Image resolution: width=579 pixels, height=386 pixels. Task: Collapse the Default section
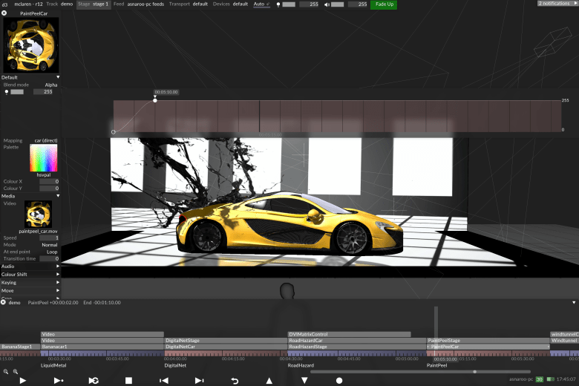58,77
